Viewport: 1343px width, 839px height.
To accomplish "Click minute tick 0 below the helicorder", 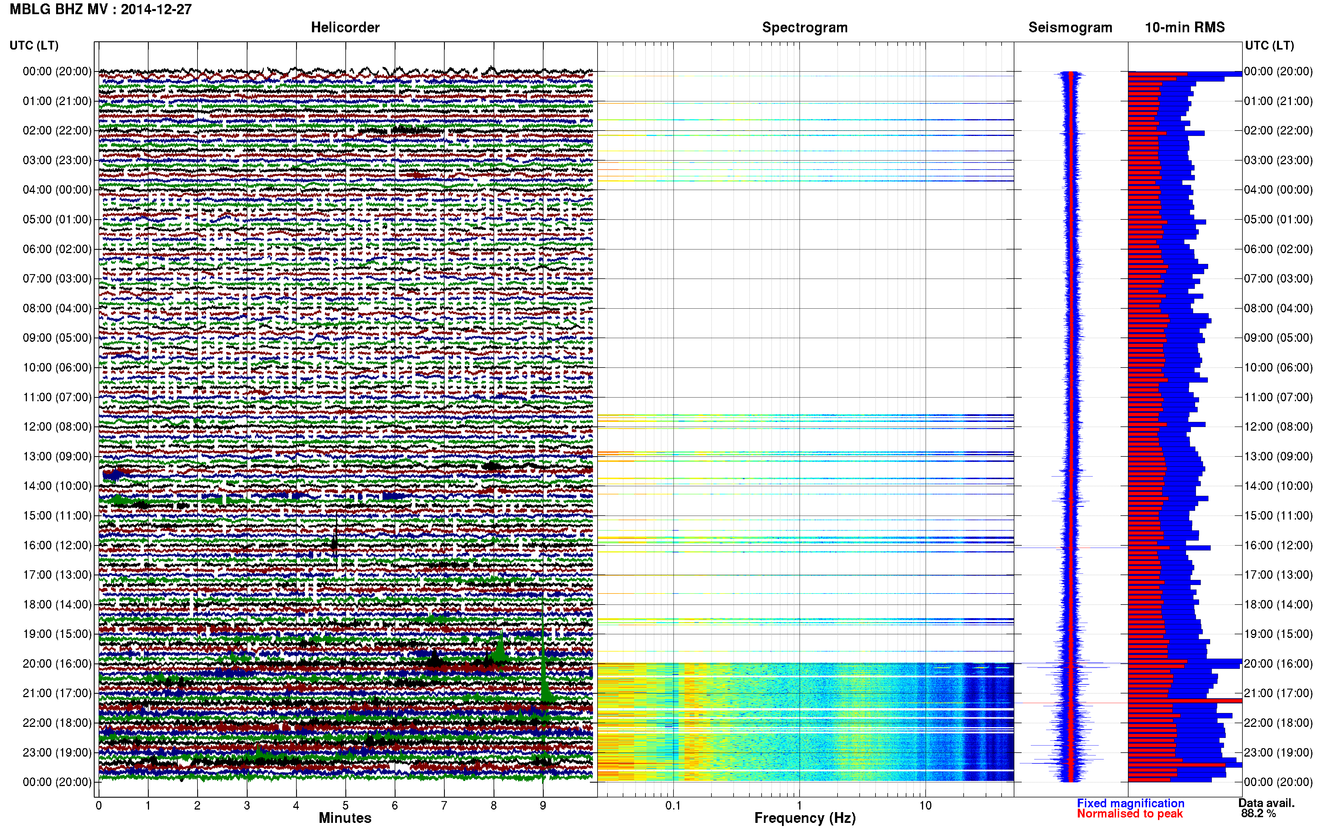I will tap(99, 805).
